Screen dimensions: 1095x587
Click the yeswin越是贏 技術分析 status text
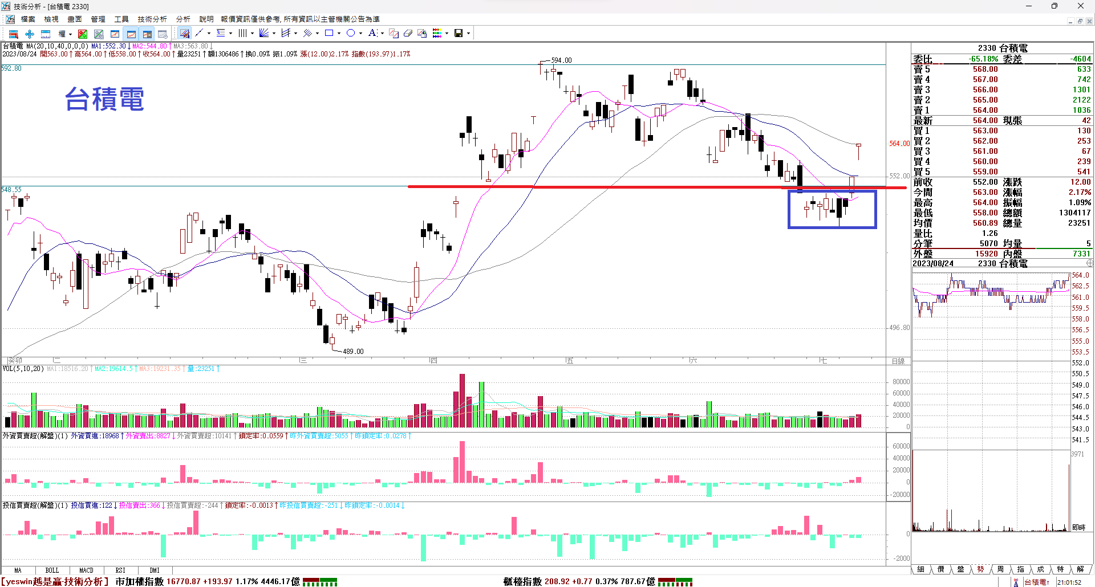coord(55,581)
